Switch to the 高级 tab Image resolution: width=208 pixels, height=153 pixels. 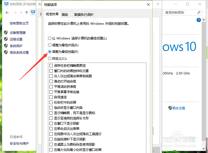(66, 14)
